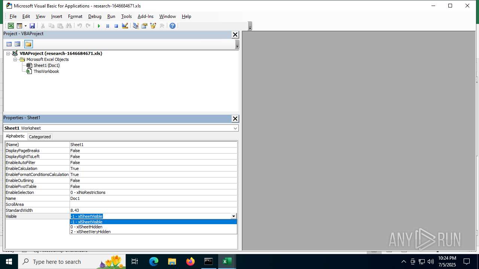The height and width of the screenshot is (269, 479).
Task: Choose 2 - xlSheetVeryHidden option
Action: [x=153, y=232]
